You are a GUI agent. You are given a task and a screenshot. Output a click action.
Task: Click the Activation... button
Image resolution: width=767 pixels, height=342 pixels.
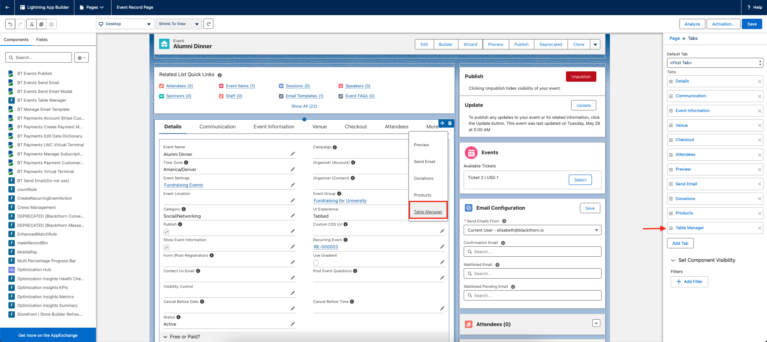[x=723, y=24]
